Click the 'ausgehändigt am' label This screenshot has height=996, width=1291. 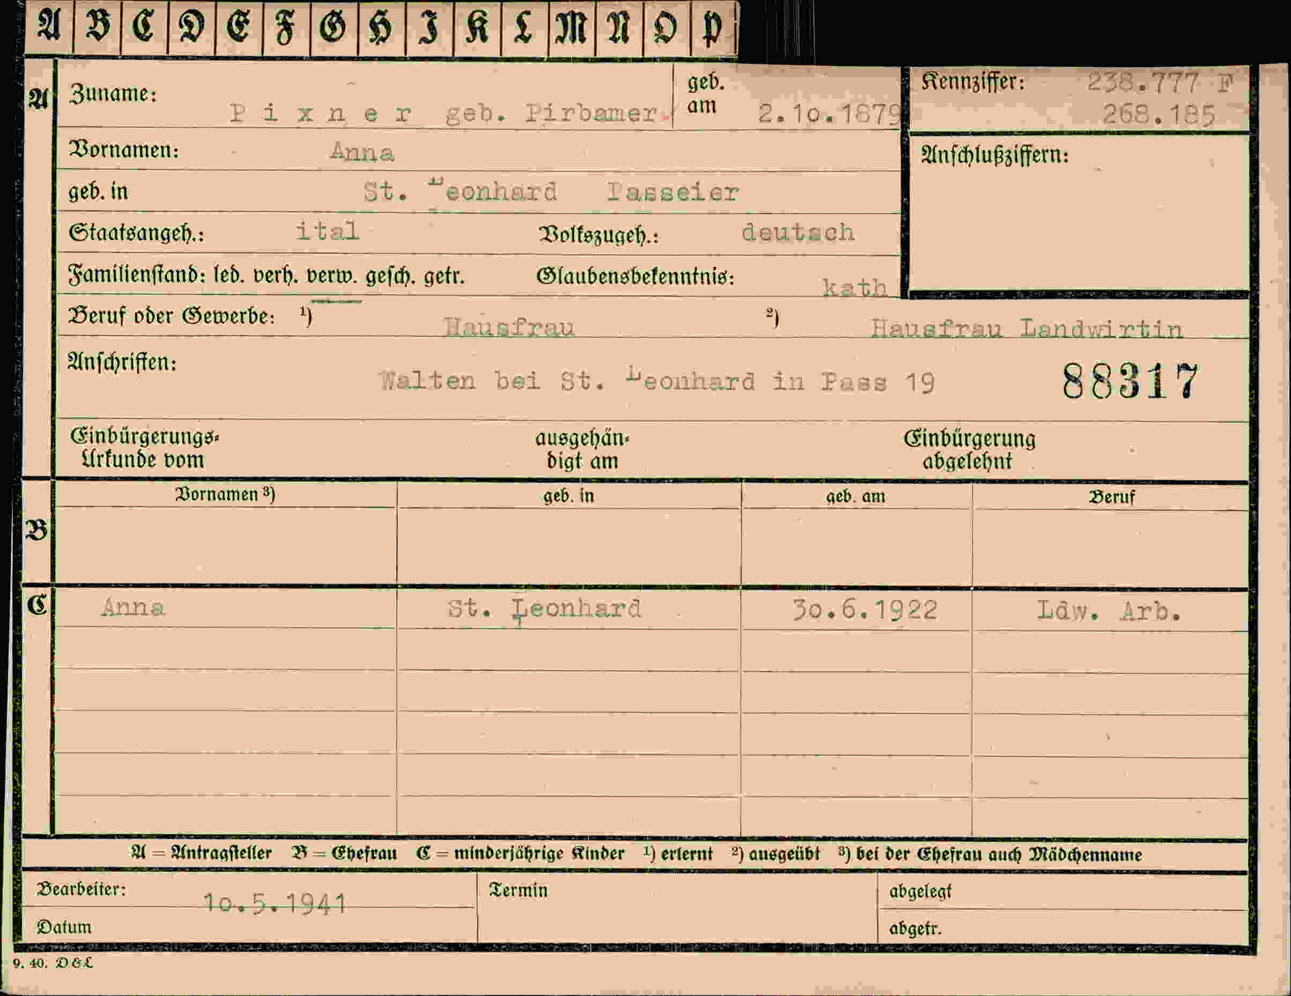point(582,450)
